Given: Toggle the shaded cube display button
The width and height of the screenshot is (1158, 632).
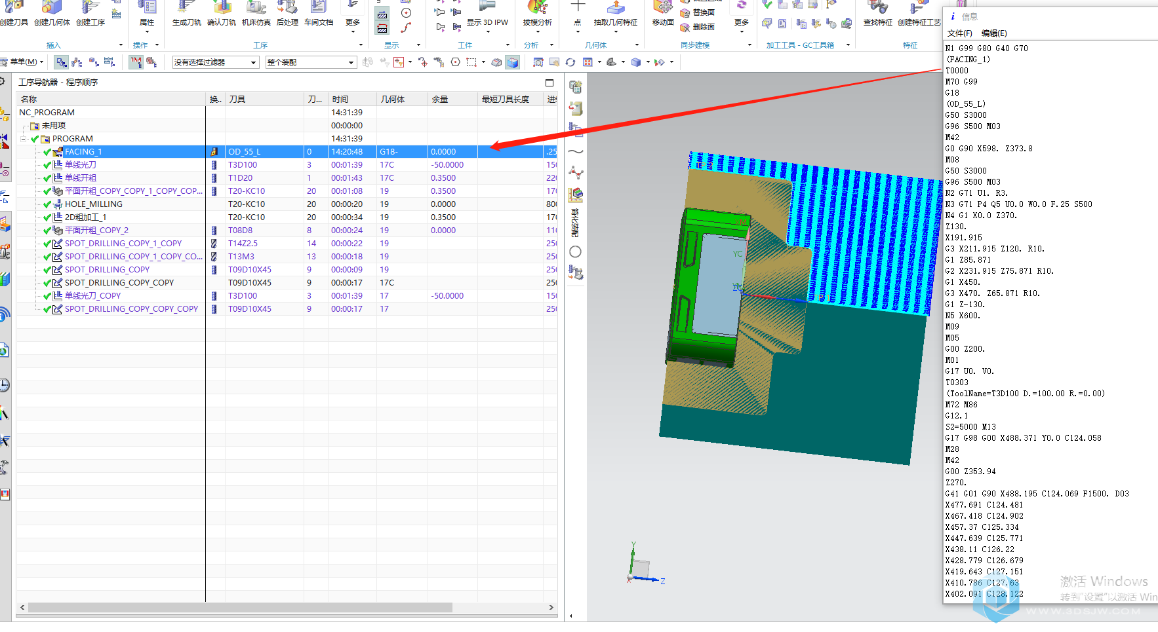Looking at the screenshot, I should click(x=513, y=62).
